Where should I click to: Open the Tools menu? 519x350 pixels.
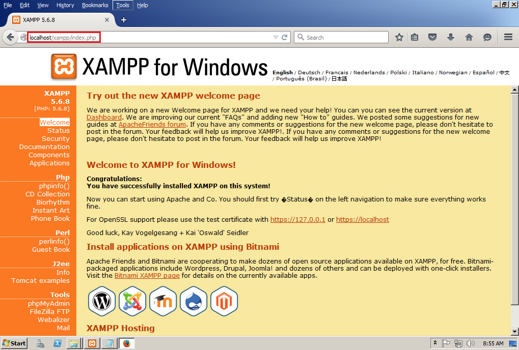point(123,5)
